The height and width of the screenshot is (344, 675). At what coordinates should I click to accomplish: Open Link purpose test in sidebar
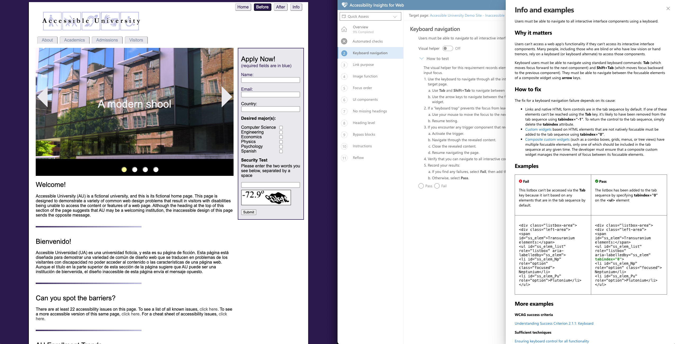click(x=371, y=65)
